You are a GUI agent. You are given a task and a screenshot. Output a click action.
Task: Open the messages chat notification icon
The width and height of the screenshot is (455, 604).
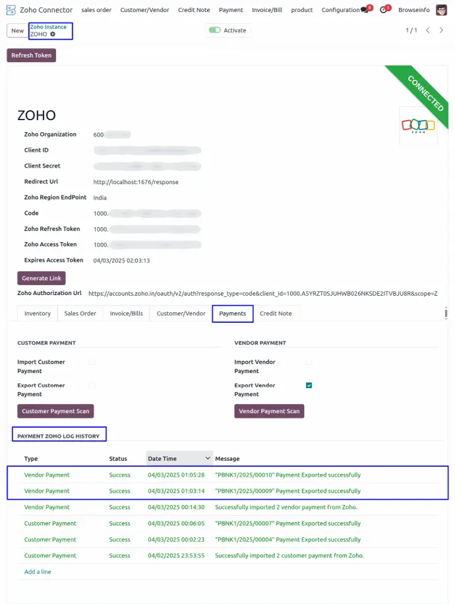pos(365,10)
